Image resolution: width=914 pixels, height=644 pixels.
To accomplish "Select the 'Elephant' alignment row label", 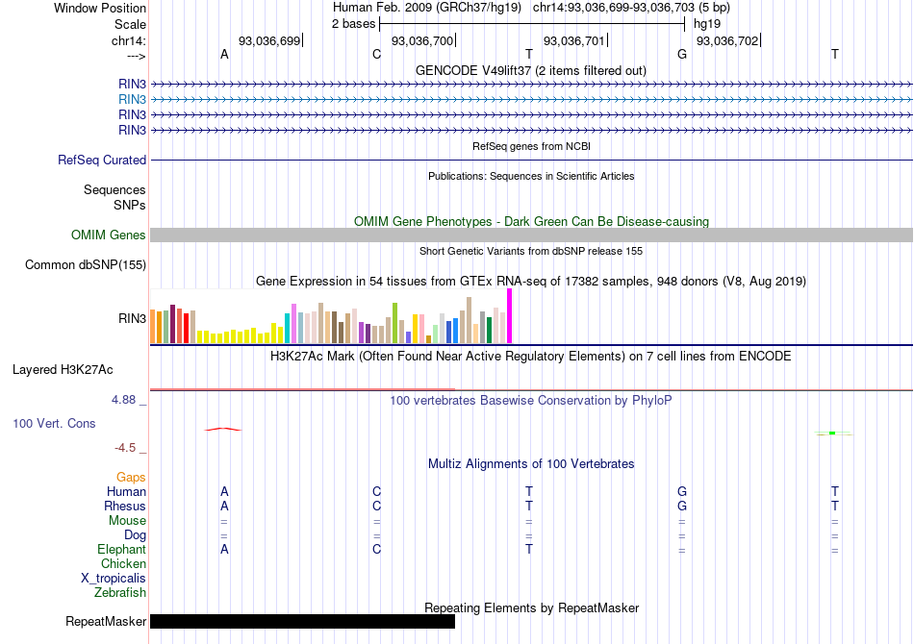I will coord(122,550).
